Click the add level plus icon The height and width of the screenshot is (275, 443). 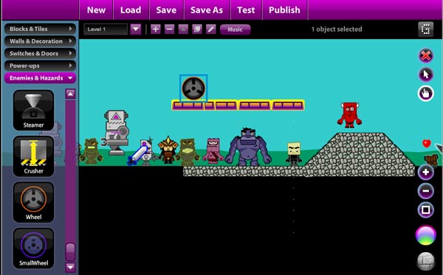coord(156,29)
